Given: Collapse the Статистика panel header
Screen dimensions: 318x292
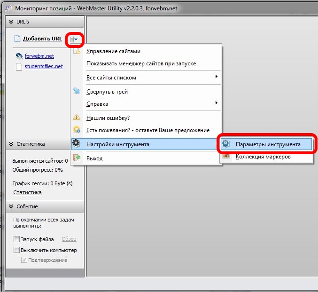Looking at the screenshot, I should pyautogui.click(x=11, y=144).
